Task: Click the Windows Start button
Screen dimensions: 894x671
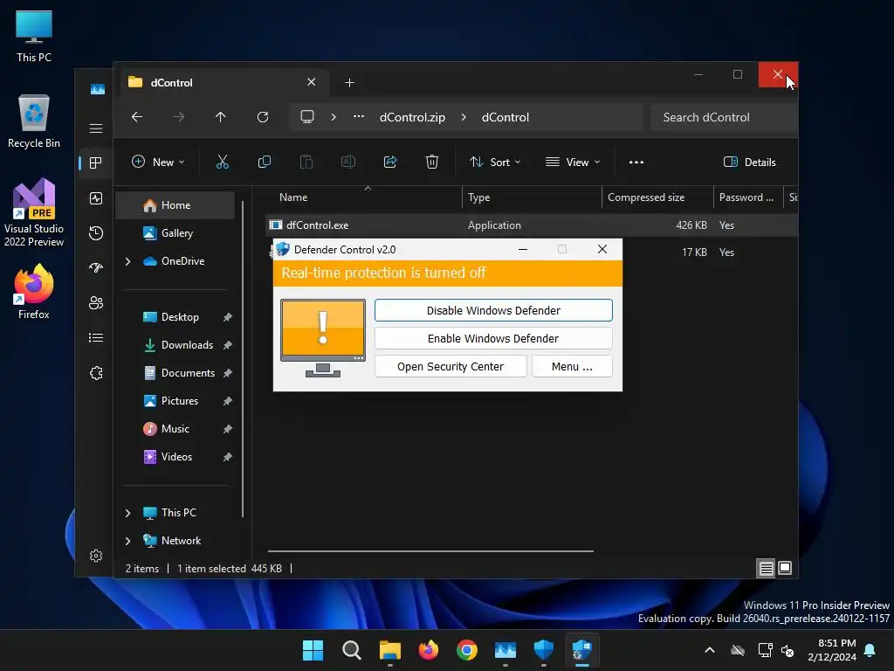Action: [x=313, y=650]
